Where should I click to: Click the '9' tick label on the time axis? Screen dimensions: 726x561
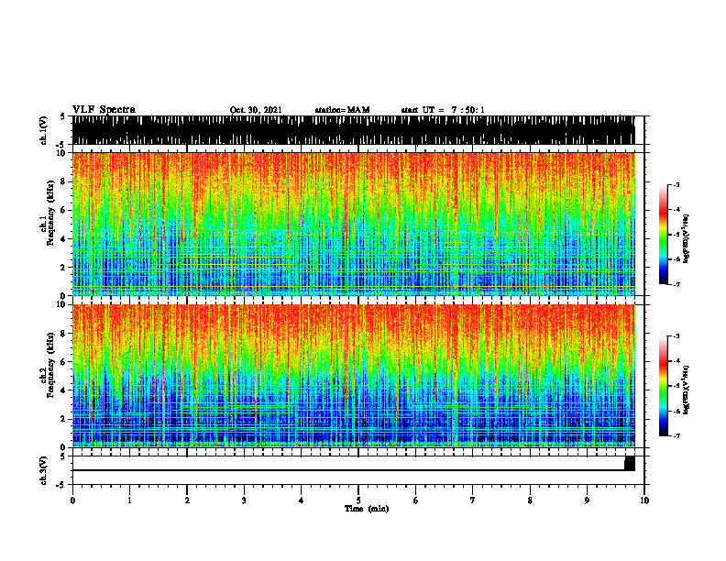coord(587,500)
